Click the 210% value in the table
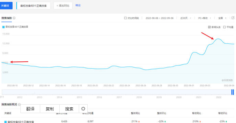This screenshot has width=236, height=123. pyautogui.click(x=195, y=121)
